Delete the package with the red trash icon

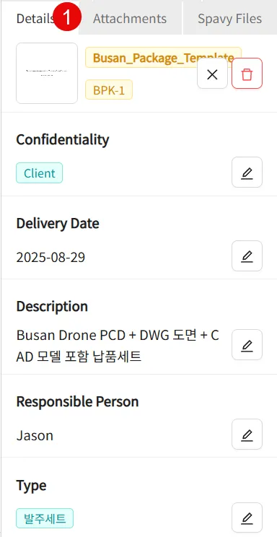pyautogui.click(x=247, y=74)
